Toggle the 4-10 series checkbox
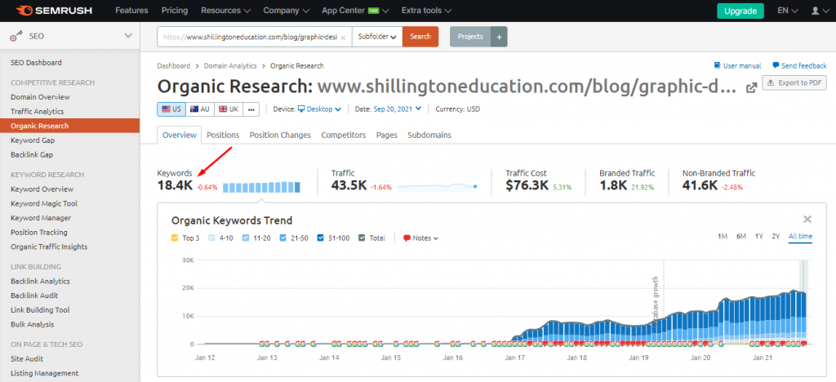Screen dimensions: 836x382 pos(211,238)
